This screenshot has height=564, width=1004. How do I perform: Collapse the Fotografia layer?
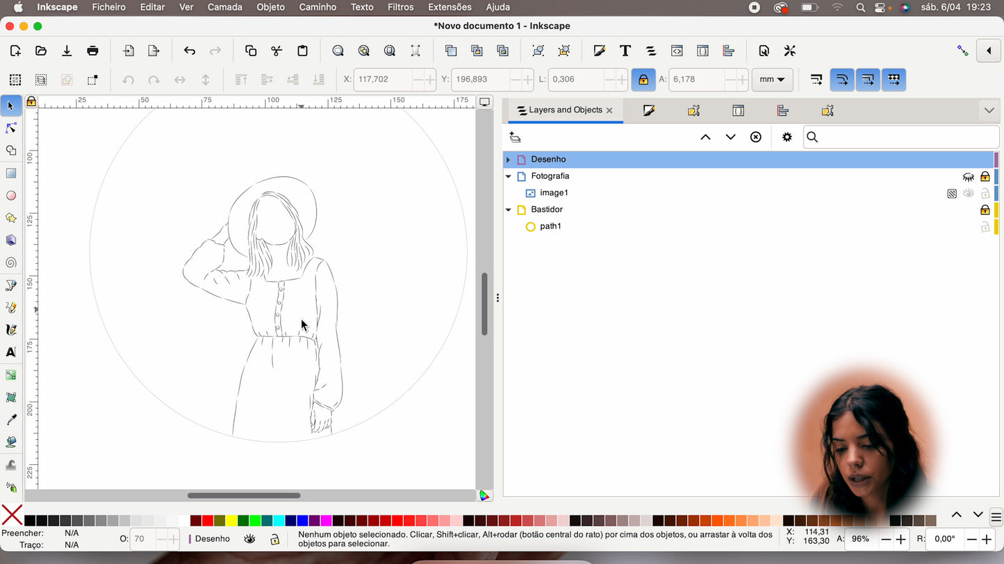point(508,176)
